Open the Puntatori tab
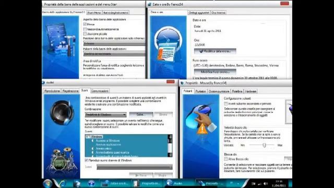Image resolution: width=334 pixels, height=188 pixels. pyautogui.click(x=200, y=91)
